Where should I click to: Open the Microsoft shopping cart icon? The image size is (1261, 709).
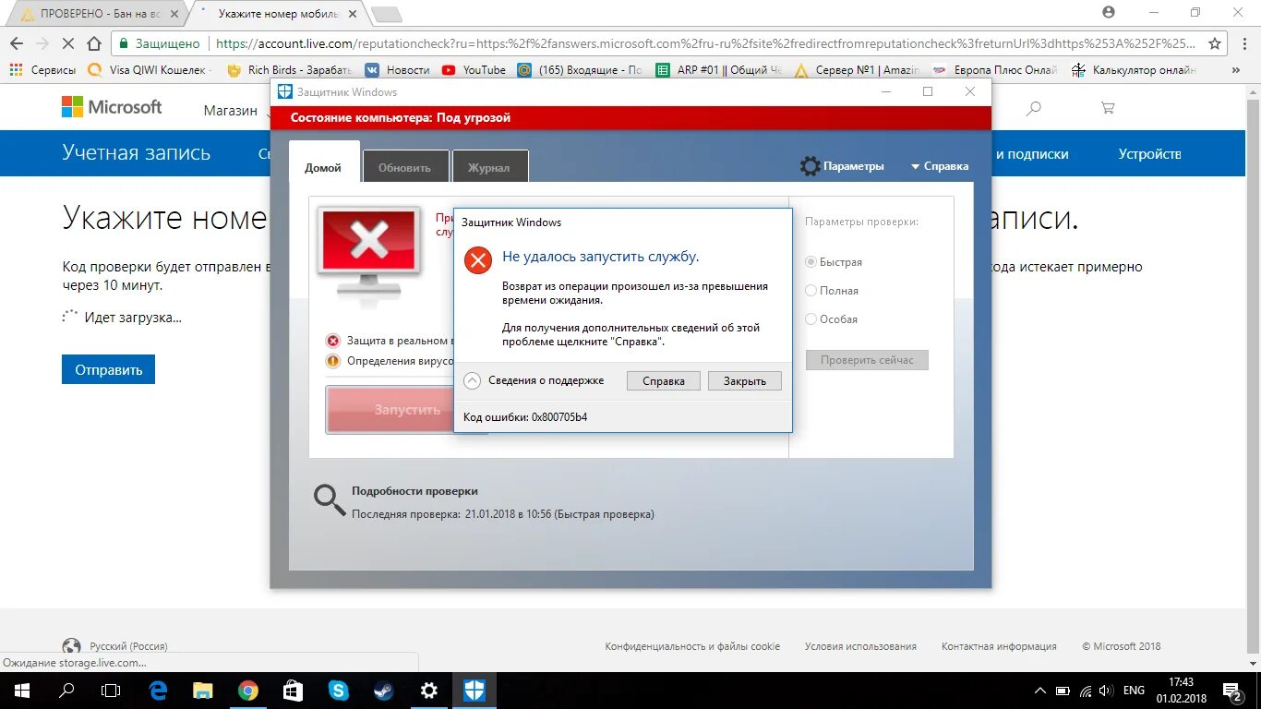click(1108, 108)
